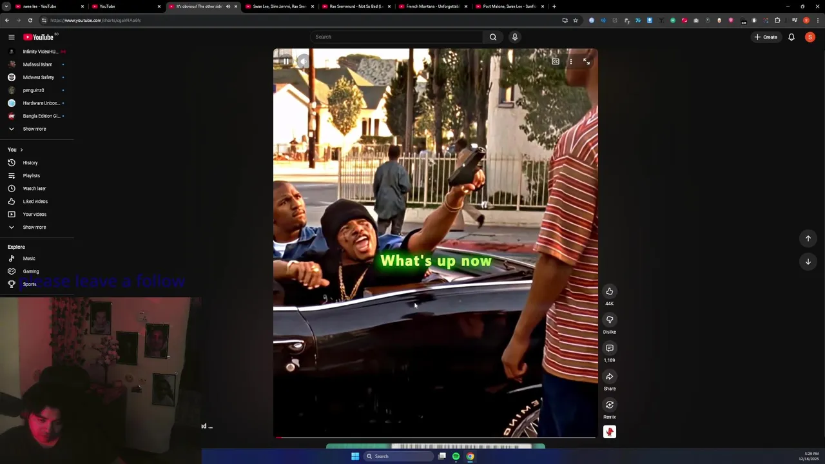
Task: Remix this Short
Action: [x=610, y=405]
